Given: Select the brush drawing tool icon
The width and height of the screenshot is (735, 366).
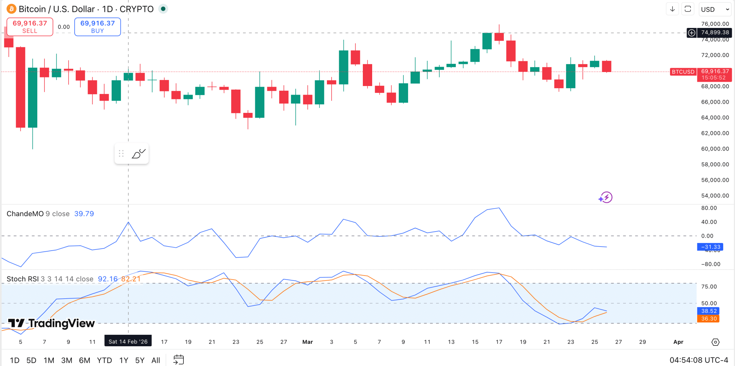Looking at the screenshot, I should tap(139, 154).
